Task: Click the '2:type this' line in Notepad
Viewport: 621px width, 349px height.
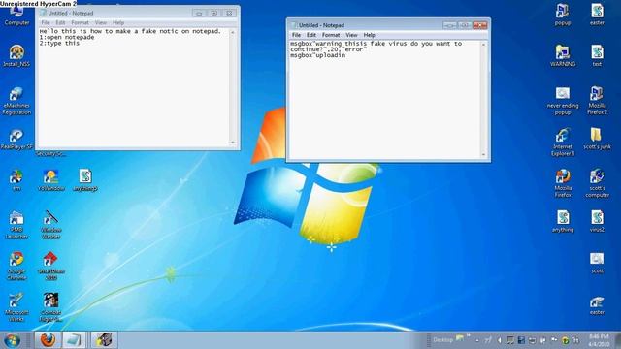Action: (x=59, y=43)
